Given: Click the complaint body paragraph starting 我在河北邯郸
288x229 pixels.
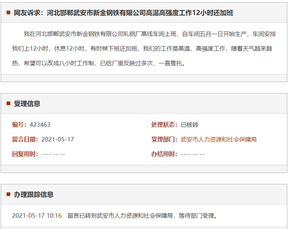Looking at the screenshot, I should pos(144,48).
